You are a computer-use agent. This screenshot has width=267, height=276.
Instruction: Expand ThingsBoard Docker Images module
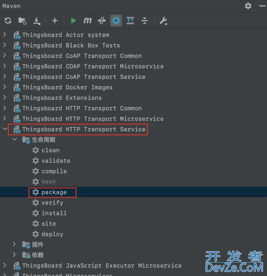pos(5,87)
